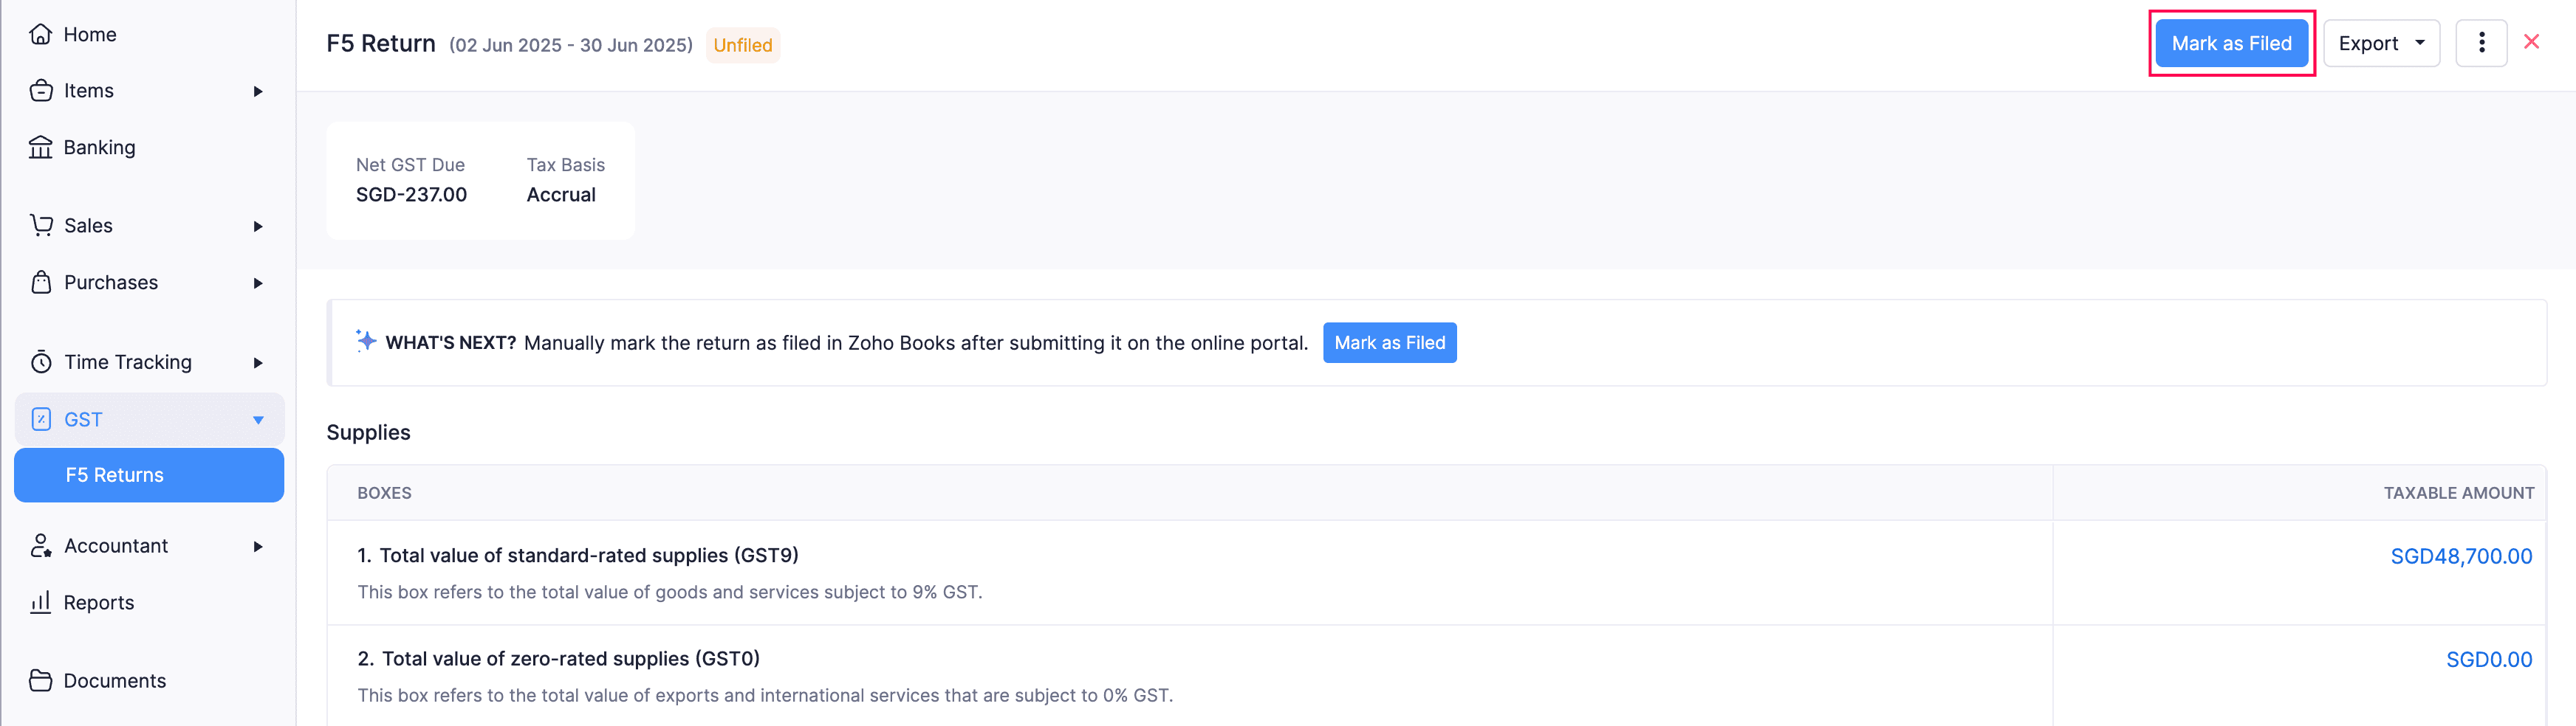Image resolution: width=2576 pixels, height=726 pixels.
Task: Click the Documents folder icon
Action: click(40, 680)
